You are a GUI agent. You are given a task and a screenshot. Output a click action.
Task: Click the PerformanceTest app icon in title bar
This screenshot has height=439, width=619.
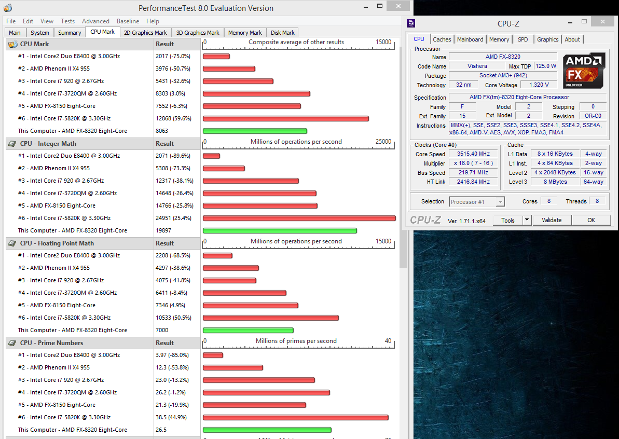pyautogui.click(x=8, y=7)
